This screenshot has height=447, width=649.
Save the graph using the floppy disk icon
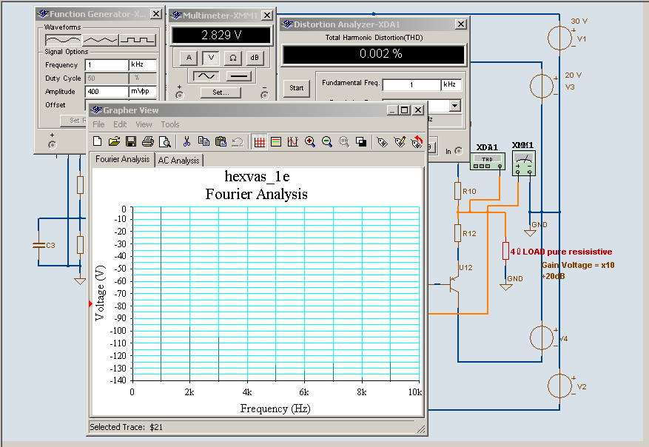[x=131, y=141]
